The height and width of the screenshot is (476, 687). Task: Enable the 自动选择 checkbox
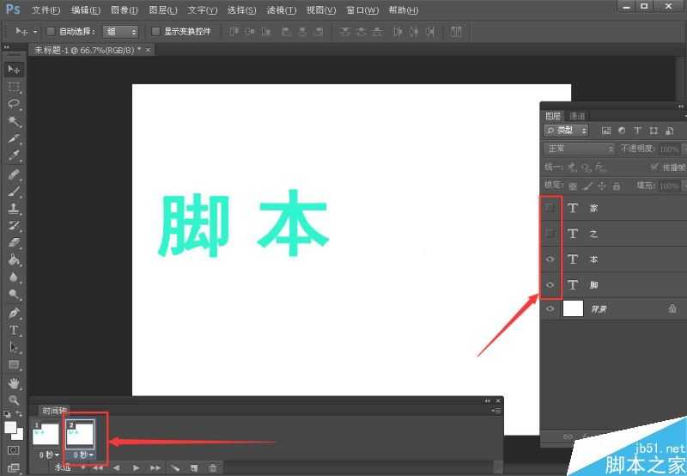51,31
